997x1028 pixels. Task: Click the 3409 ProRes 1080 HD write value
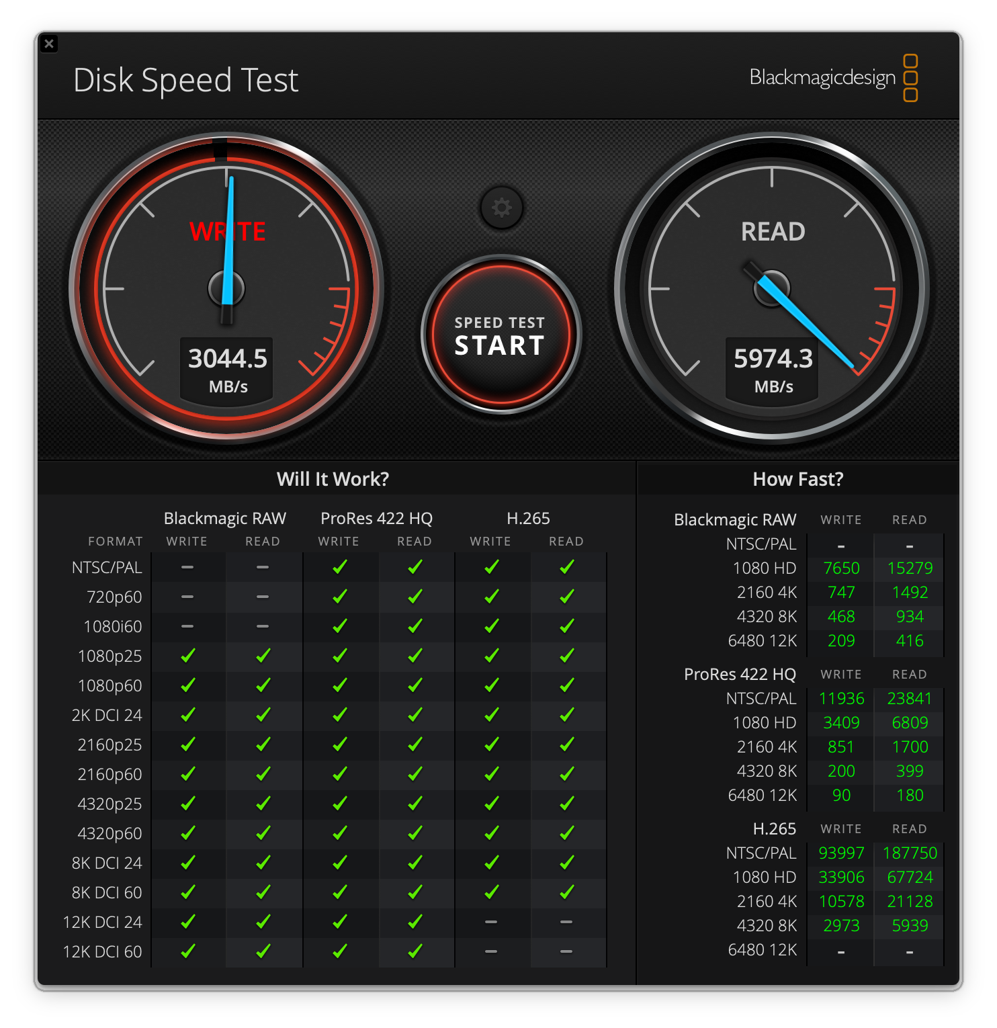[x=841, y=723]
